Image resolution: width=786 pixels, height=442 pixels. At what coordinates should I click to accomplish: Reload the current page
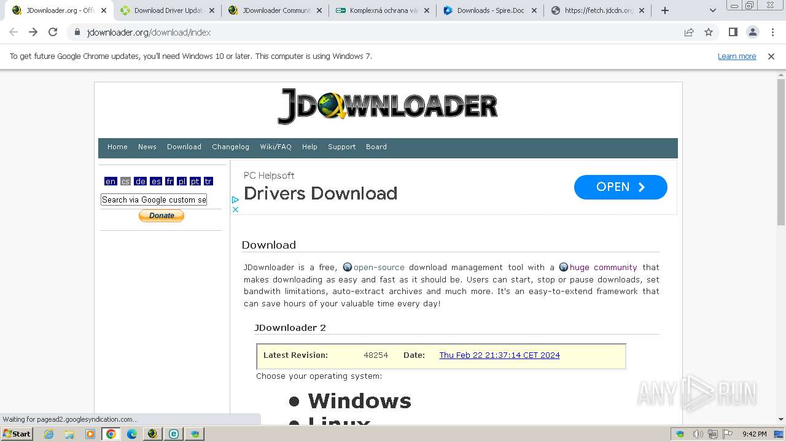(53, 32)
